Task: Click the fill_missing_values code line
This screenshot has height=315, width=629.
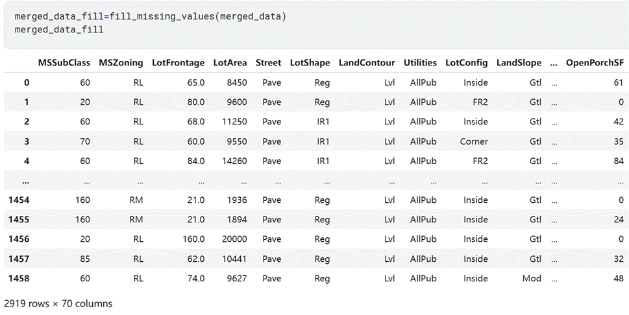Action: click(151, 17)
